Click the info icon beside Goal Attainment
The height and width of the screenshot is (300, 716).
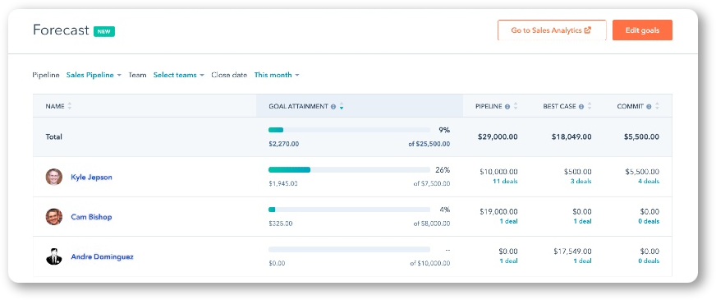point(333,107)
